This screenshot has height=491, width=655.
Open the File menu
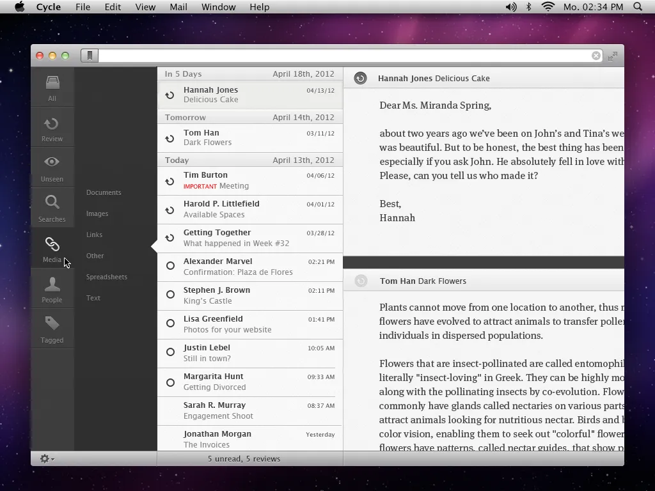(x=83, y=7)
